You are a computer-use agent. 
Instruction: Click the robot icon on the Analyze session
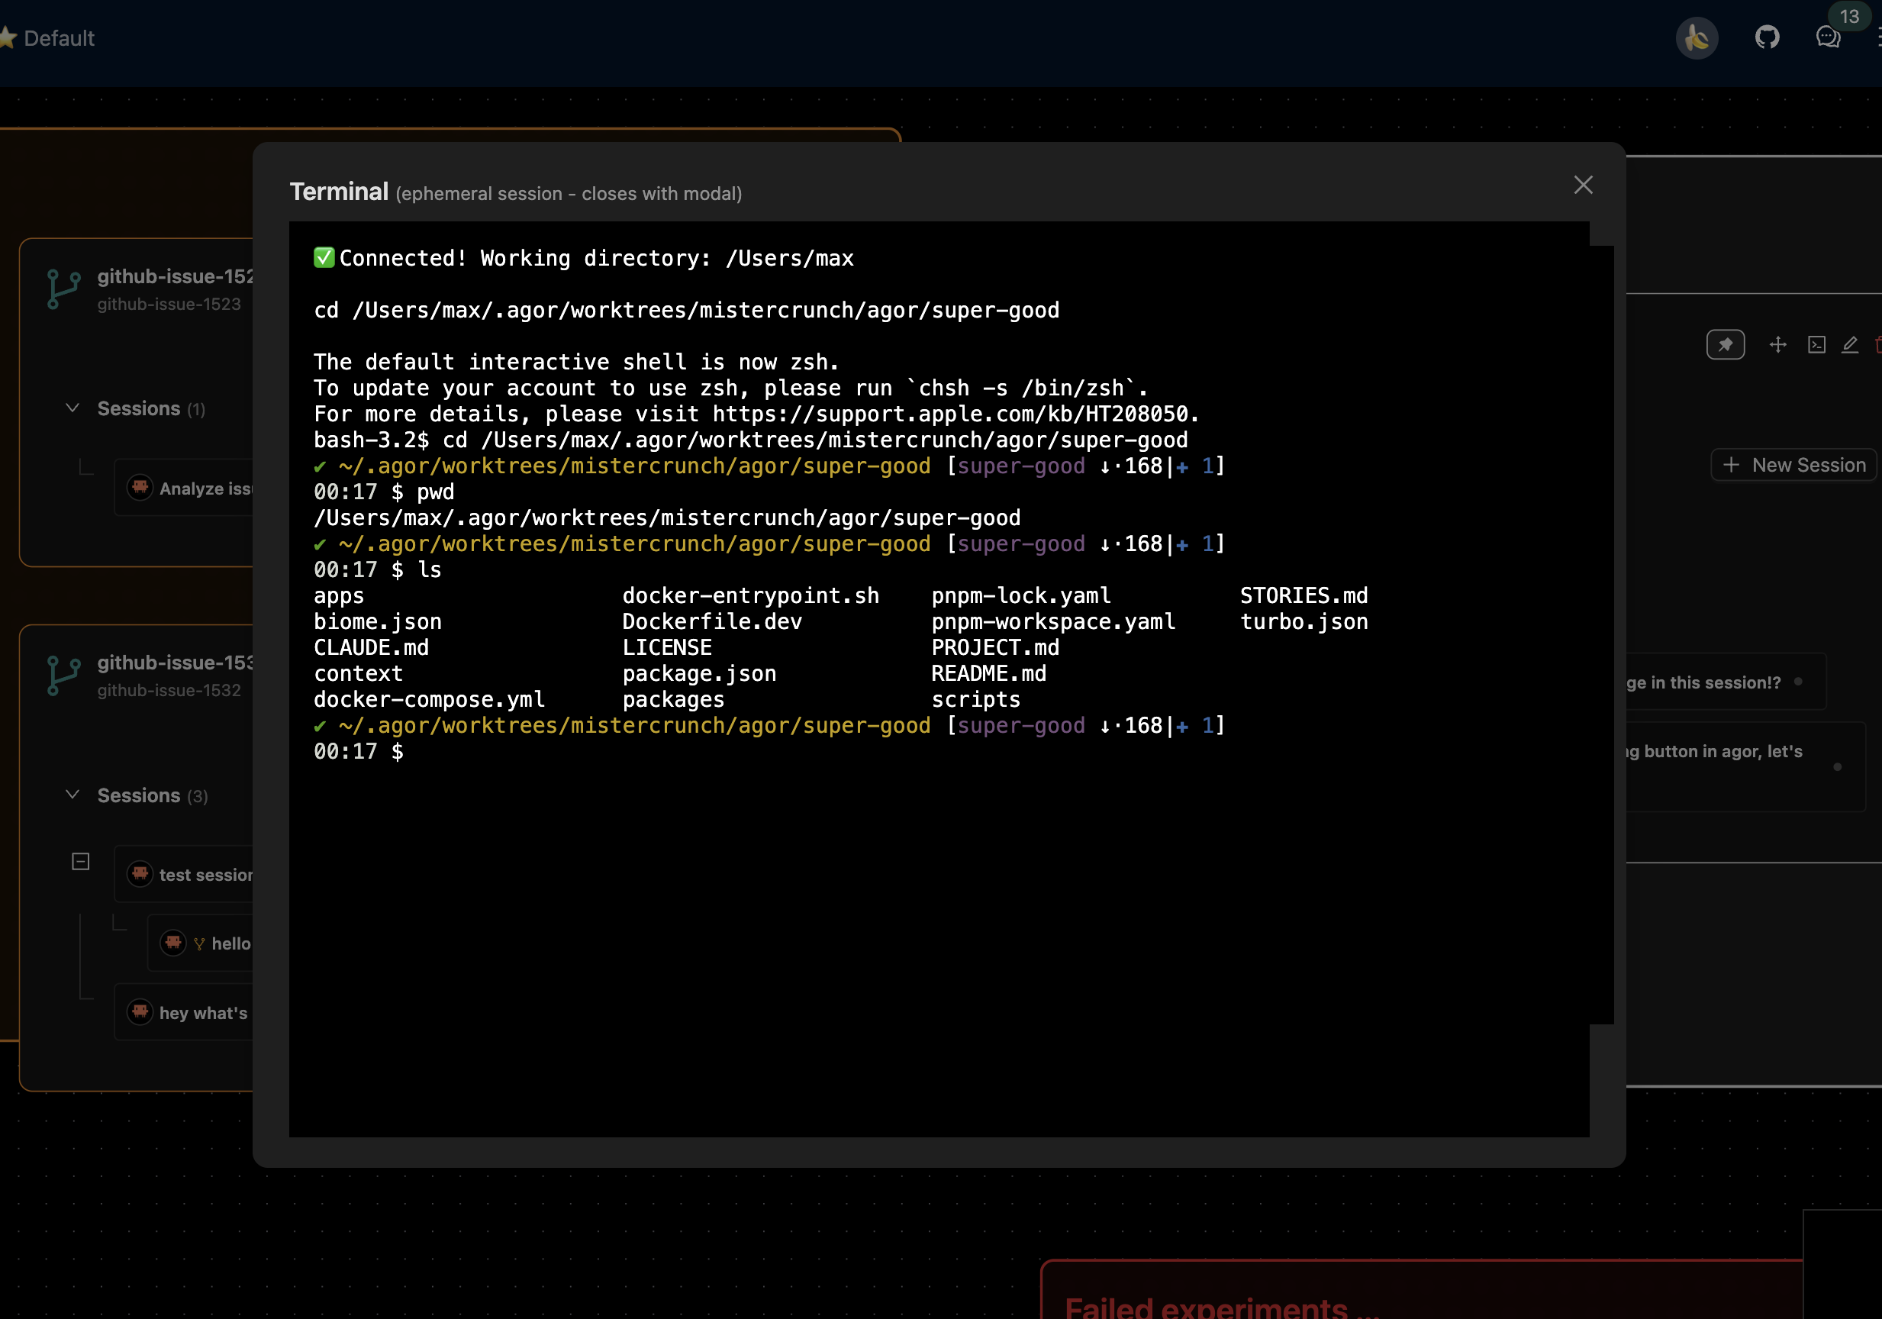(140, 487)
